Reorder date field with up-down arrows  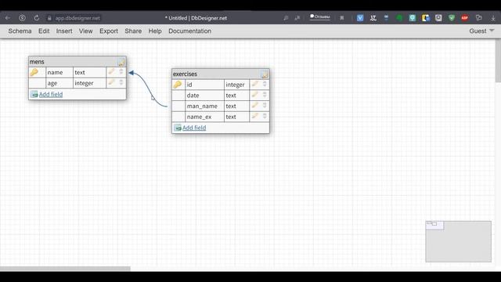coord(265,95)
